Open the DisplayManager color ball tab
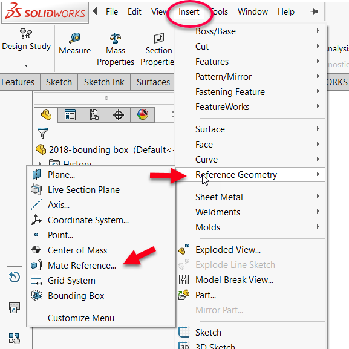This screenshot has width=349, height=349. 143,115
